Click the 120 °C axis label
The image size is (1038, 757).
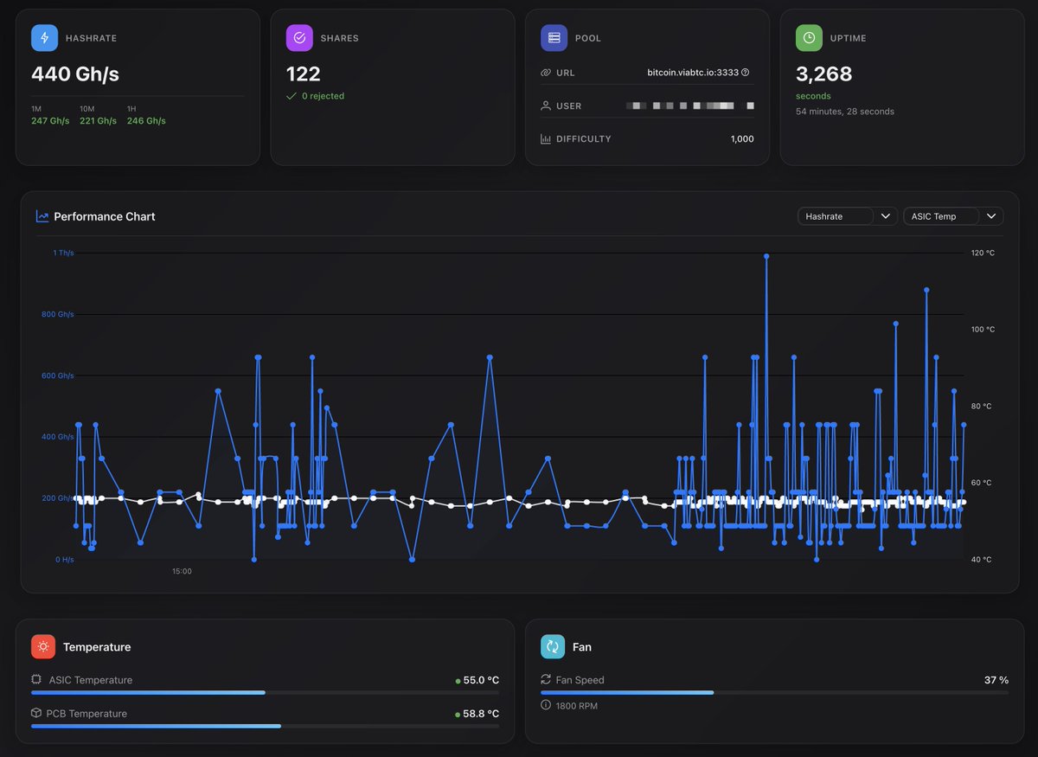(984, 253)
